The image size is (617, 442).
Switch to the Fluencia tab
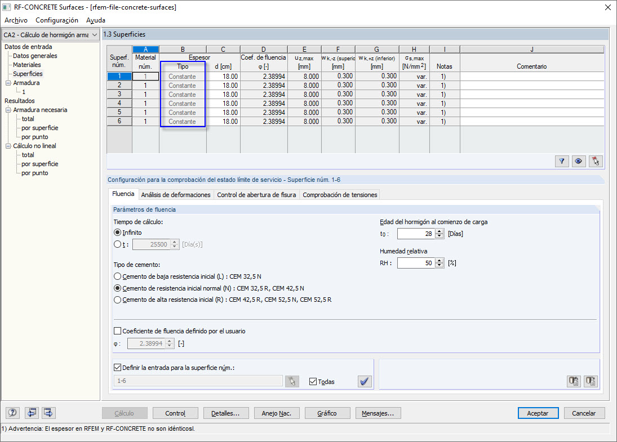tap(123, 194)
